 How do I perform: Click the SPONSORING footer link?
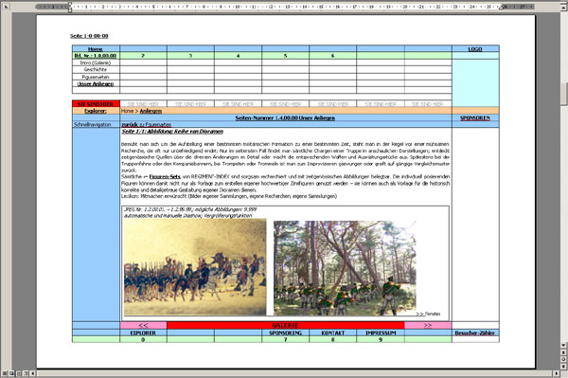coord(286,333)
